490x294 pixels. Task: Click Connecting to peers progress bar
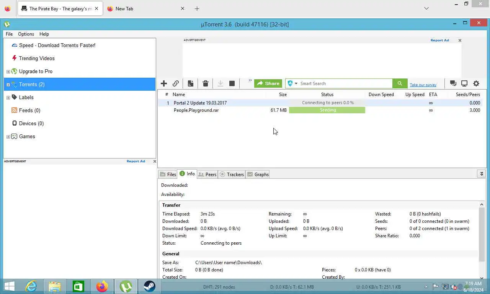tap(328, 103)
